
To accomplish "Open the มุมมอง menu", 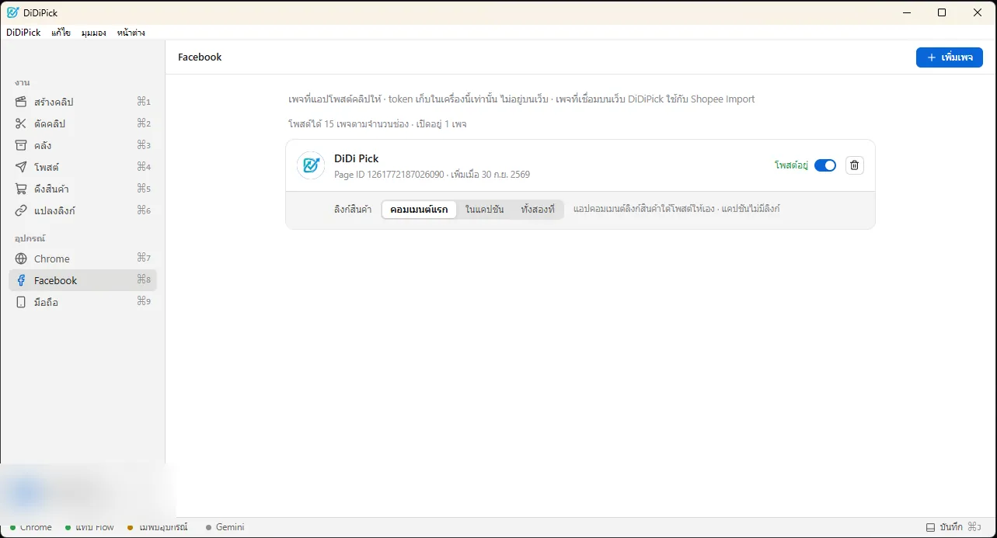I will pos(93,33).
